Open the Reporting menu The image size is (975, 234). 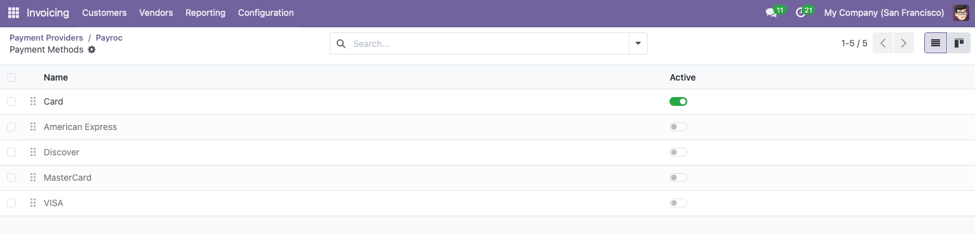click(205, 13)
